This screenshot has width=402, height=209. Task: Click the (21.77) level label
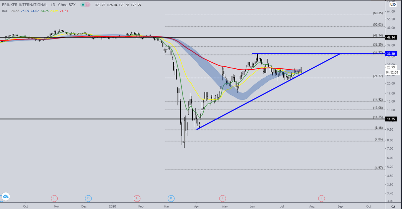[x=378, y=76]
